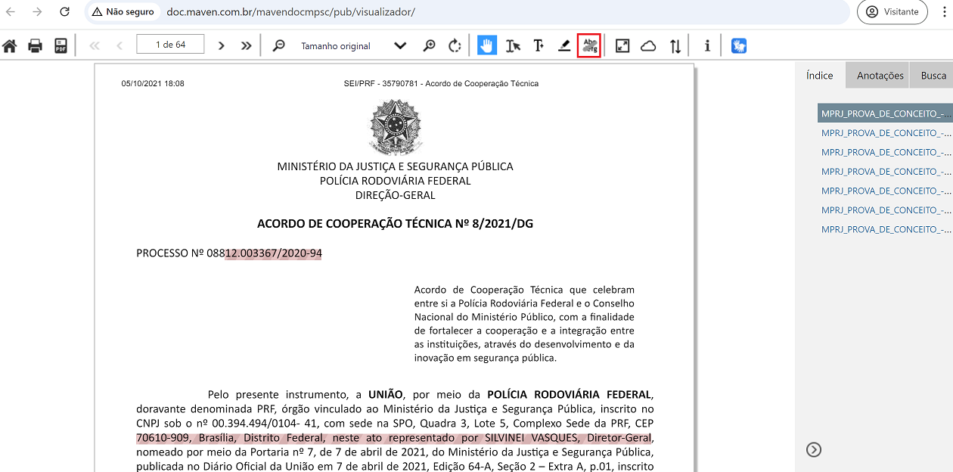
Task: Select the text selection cursor tool
Action: (x=514, y=45)
